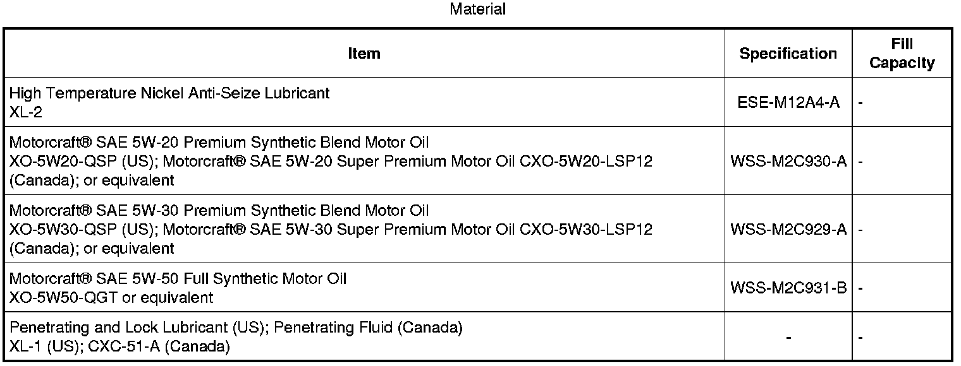
Task: Click the SAE 5W-50 Full Synthetic Motor Oil line
Action: [x=178, y=278]
